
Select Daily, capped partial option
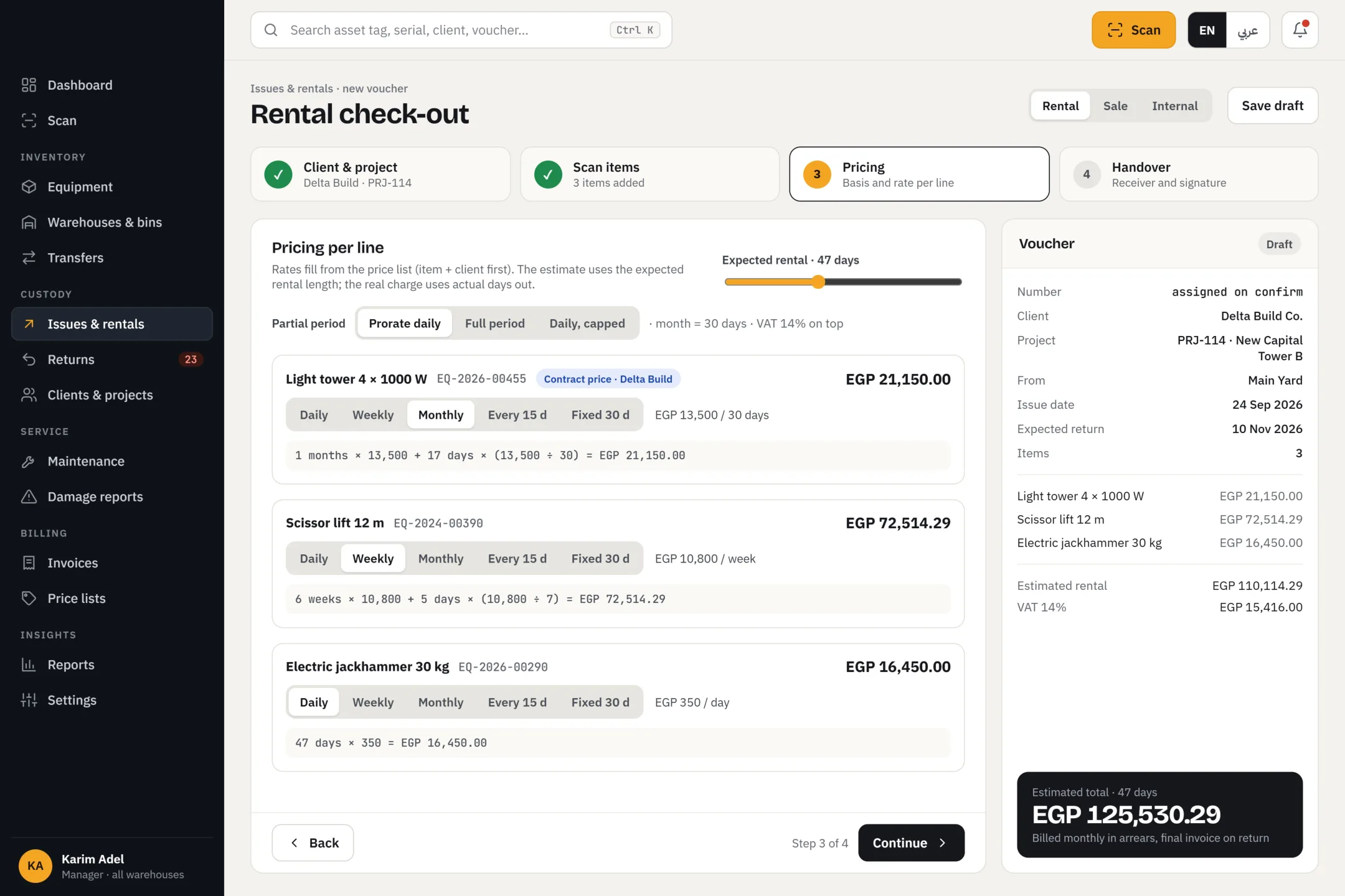point(587,323)
